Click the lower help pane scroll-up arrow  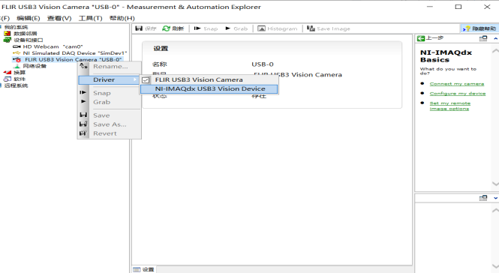click(495, 210)
